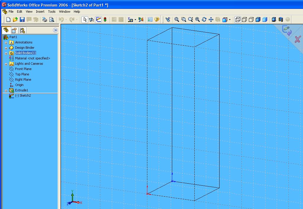
Task: Toggle the selection filter toolbar icon
Action: click(91, 20)
